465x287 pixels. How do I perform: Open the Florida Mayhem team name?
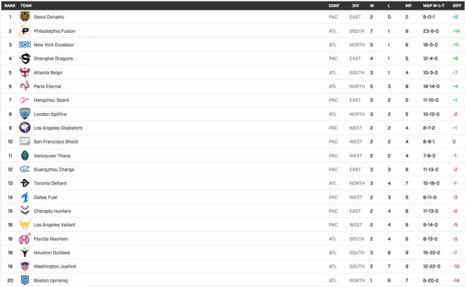point(51,239)
